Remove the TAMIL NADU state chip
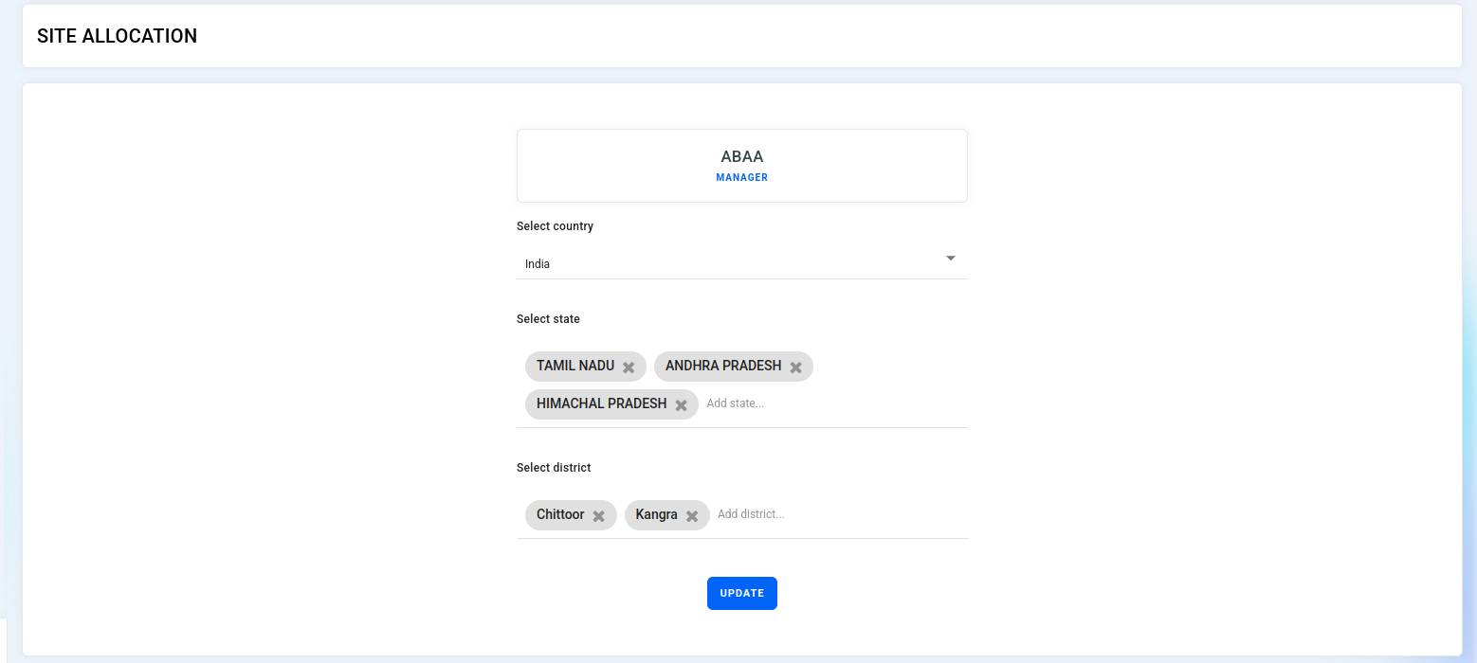Screen dimensions: 1477x663 tap(629, 367)
